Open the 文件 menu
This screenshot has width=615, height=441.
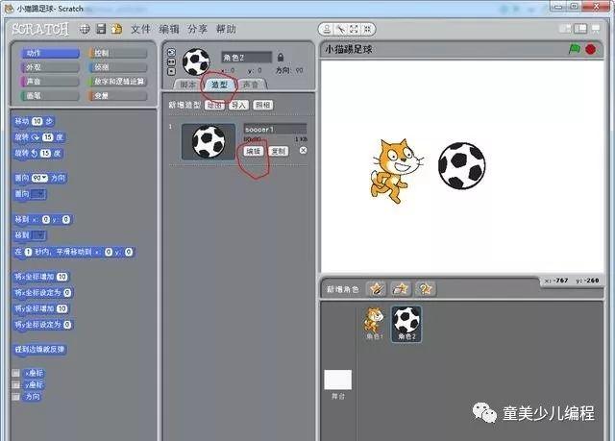click(x=140, y=29)
